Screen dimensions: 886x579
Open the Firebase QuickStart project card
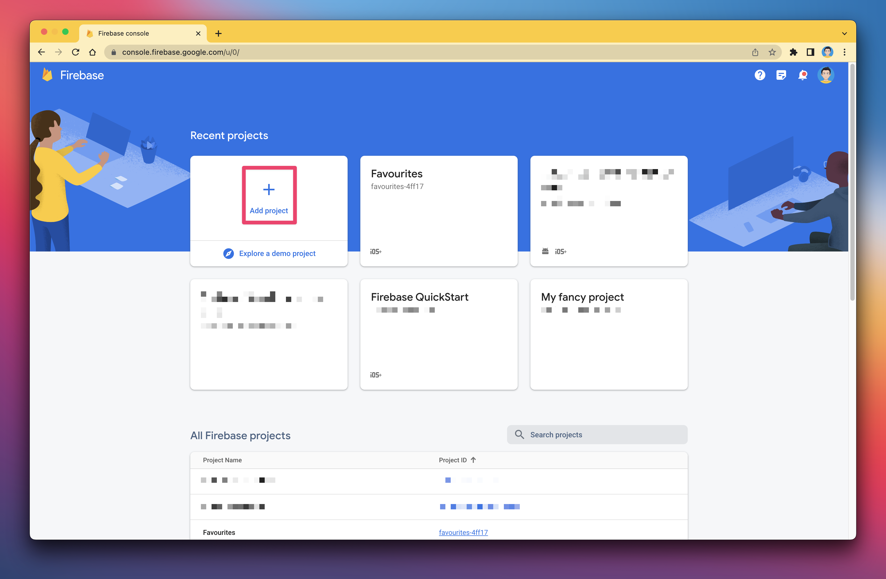[438, 334]
